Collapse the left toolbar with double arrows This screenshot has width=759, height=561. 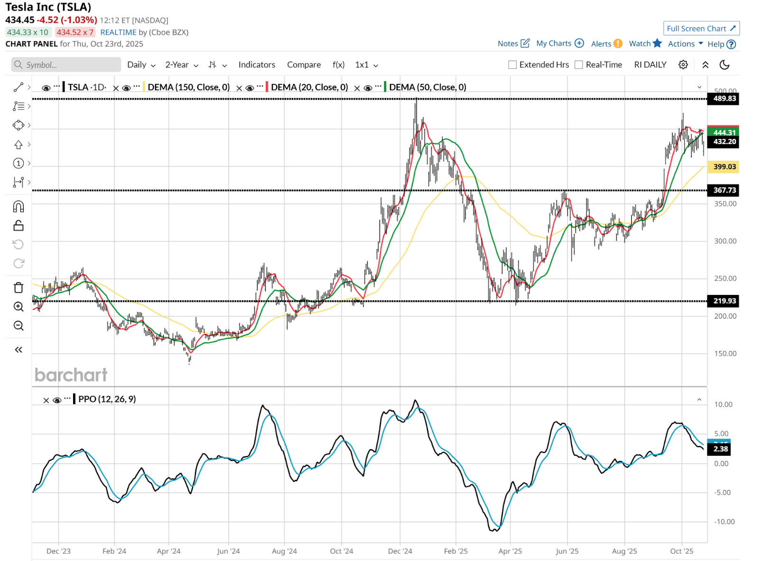(19, 350)
